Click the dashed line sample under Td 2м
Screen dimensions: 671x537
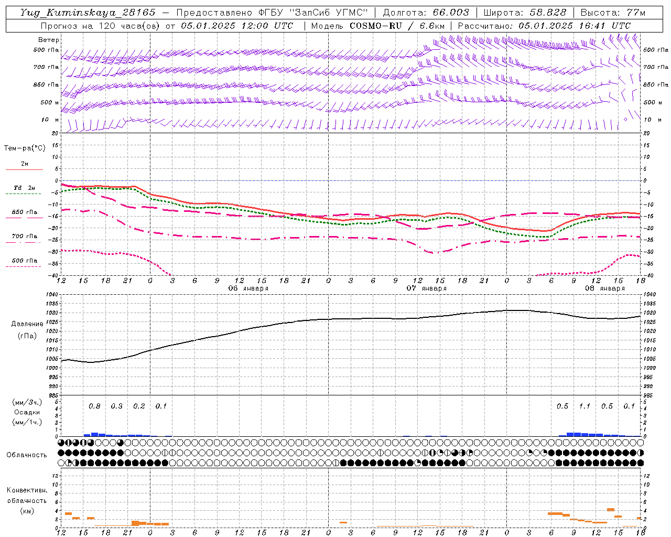(24, 194)
